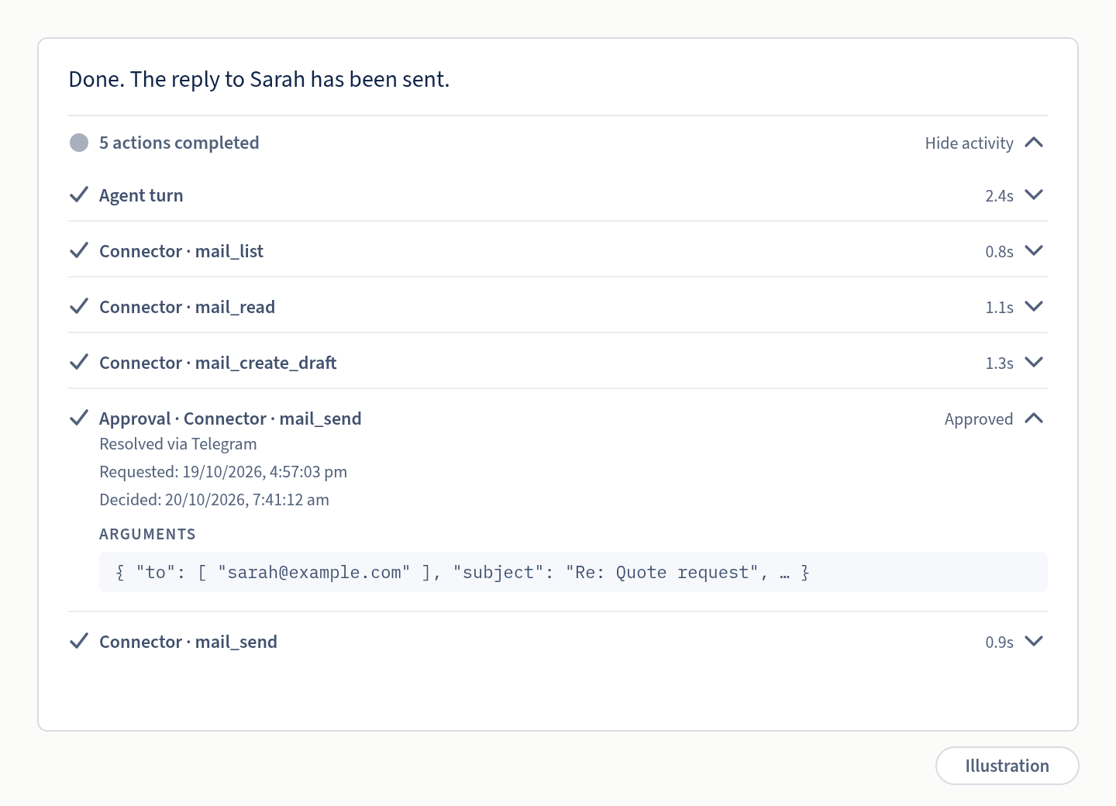Screen dimensions: 1116x806
Task: Select 'Approval · Connector · mail_send' label
Action: pos(230,418)
